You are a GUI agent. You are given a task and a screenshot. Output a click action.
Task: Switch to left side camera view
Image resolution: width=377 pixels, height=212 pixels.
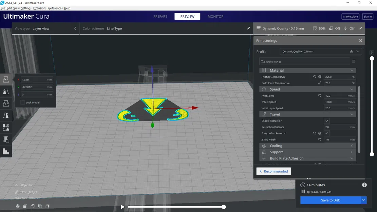(x=40, y=206)
